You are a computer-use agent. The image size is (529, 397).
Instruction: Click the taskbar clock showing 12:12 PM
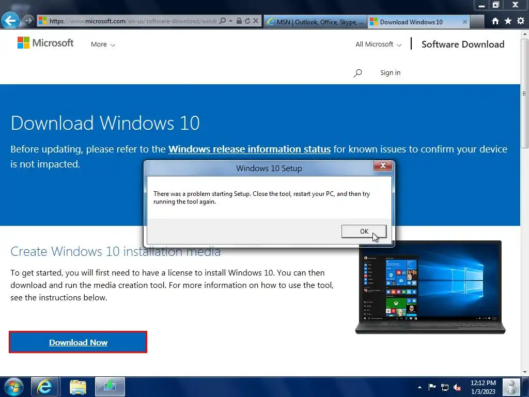[483, 387]
